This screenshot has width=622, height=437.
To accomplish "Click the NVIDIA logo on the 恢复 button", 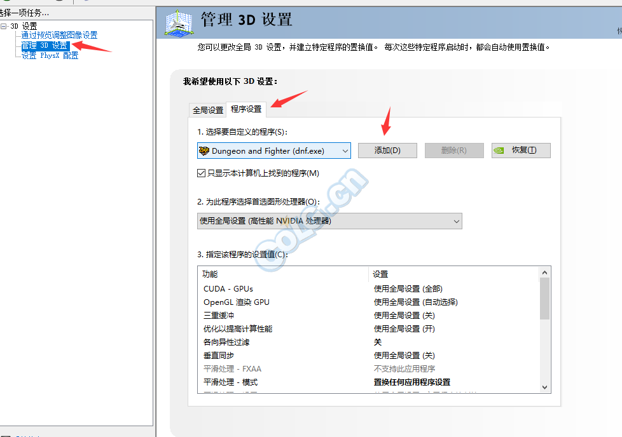I will [x=500, y=151].
